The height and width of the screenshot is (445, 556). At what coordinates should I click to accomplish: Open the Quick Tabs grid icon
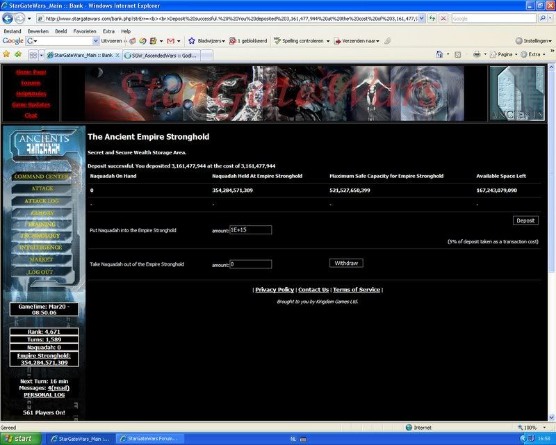(32, 54)
